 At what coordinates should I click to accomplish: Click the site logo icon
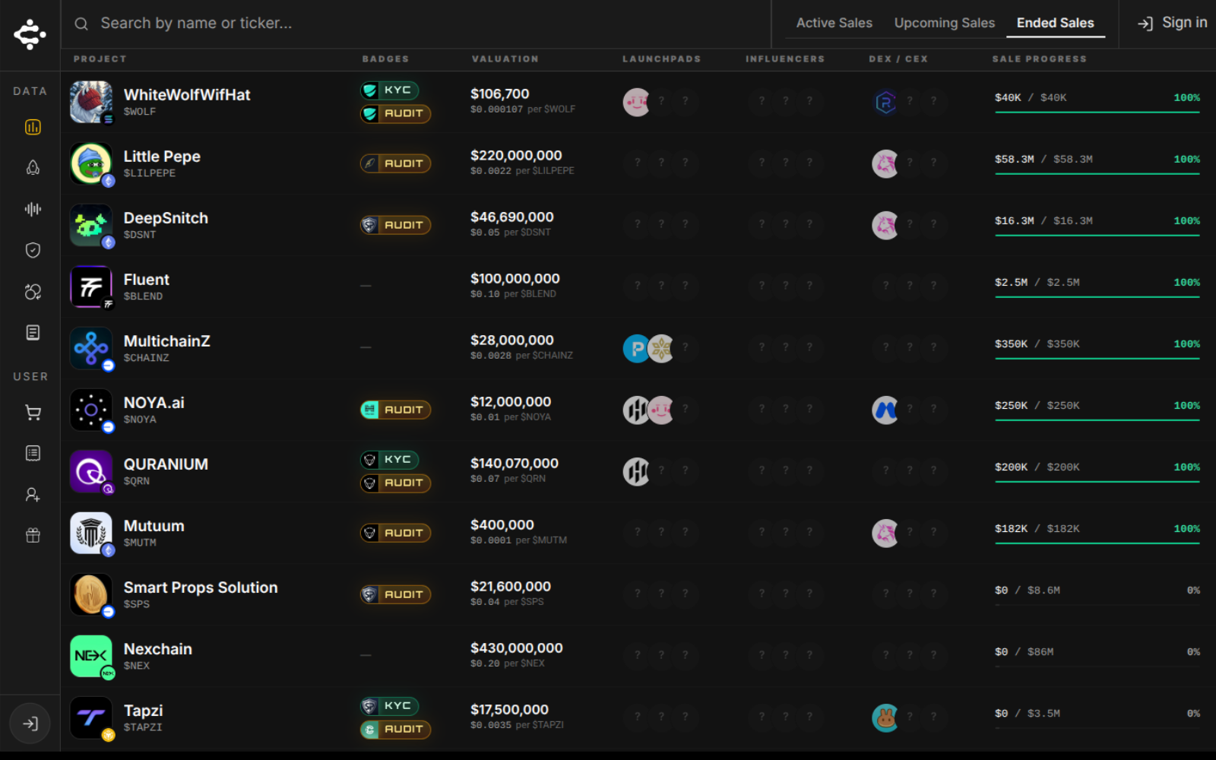[30, 35]
